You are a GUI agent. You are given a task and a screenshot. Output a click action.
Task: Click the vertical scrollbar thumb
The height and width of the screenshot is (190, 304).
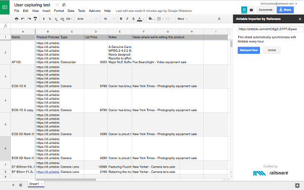[231, 44]
